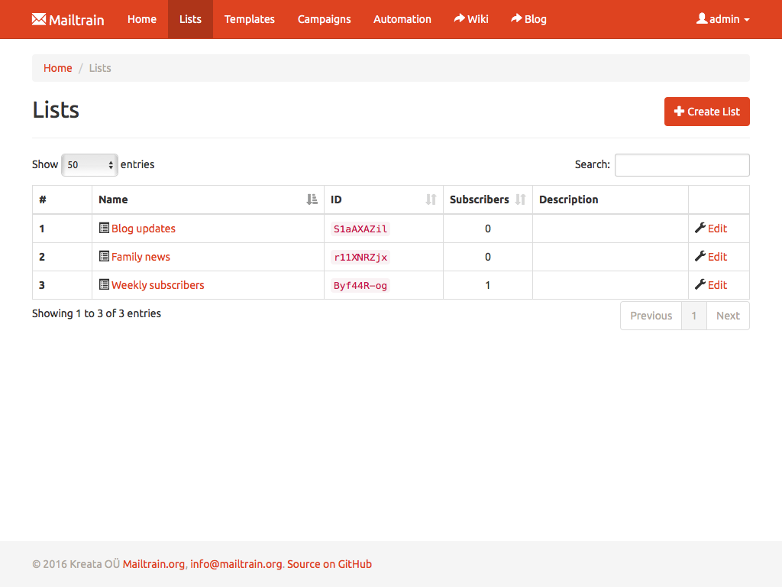Open the Source on GitHub footer link
The image size is (782, 587).
pos(329,564)
